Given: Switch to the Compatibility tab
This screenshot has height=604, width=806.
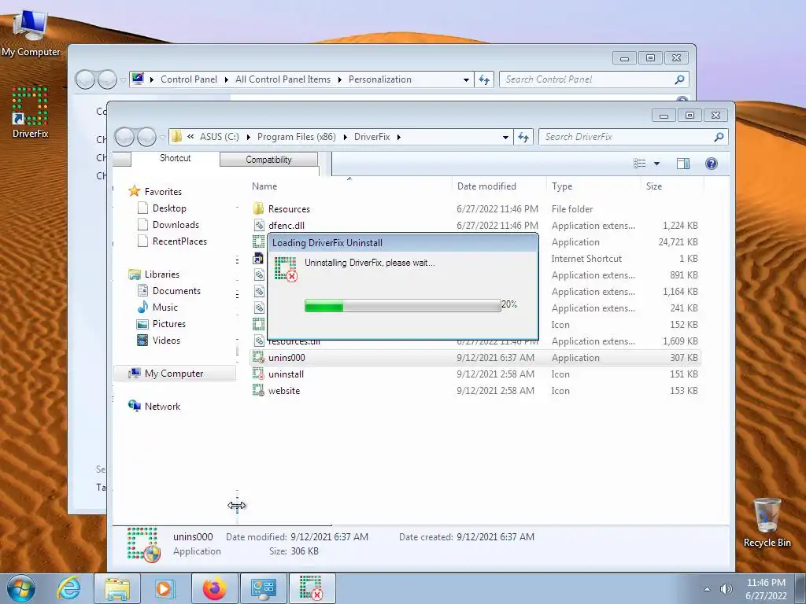Looking at the screenshot, I should pos(268,160).
